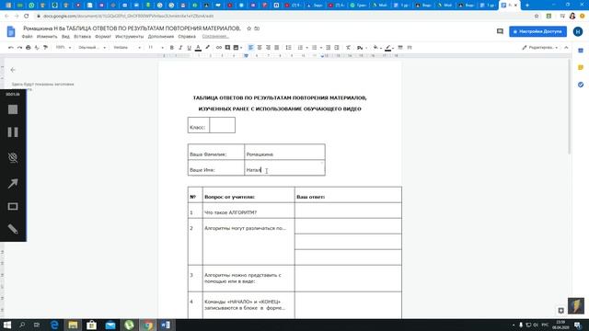Click the Настройки Доступа button
The width and height of the screenshot is (589, 331).
coord(537,31)
